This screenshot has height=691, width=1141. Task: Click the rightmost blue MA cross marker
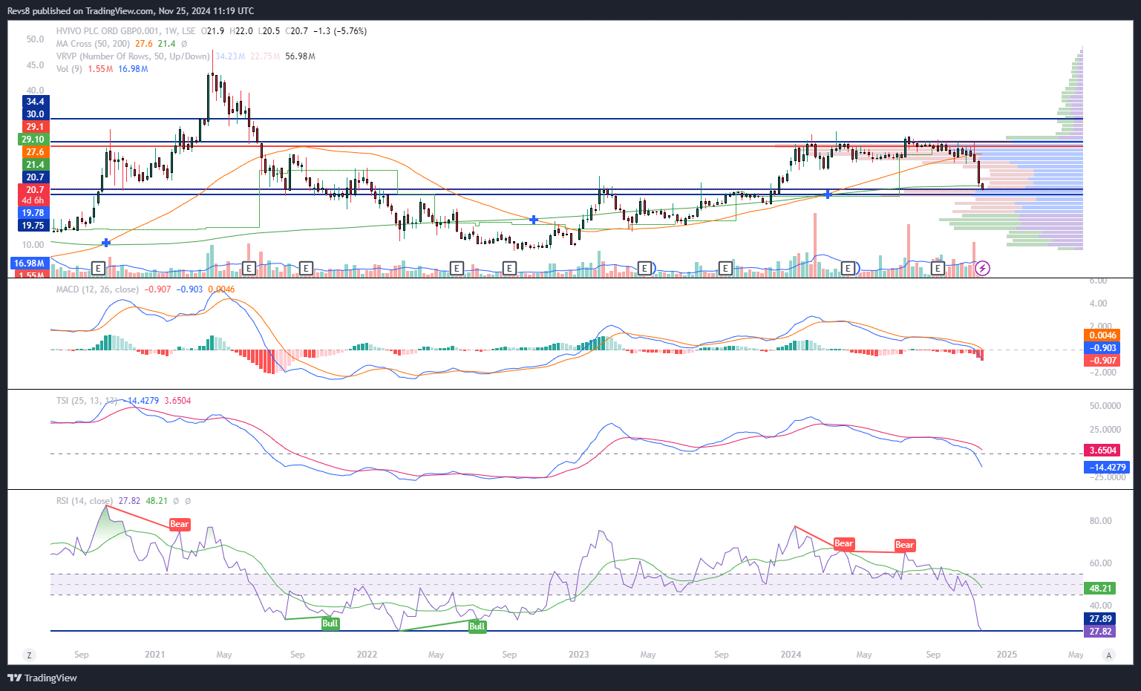828,194
